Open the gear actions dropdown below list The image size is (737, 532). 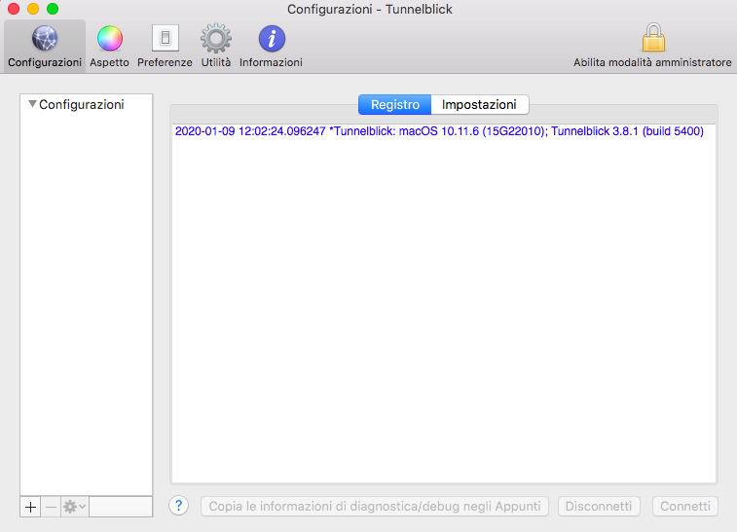point(75,507)
